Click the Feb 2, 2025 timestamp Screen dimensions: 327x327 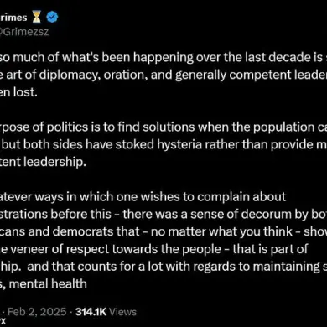coord(37,312)
